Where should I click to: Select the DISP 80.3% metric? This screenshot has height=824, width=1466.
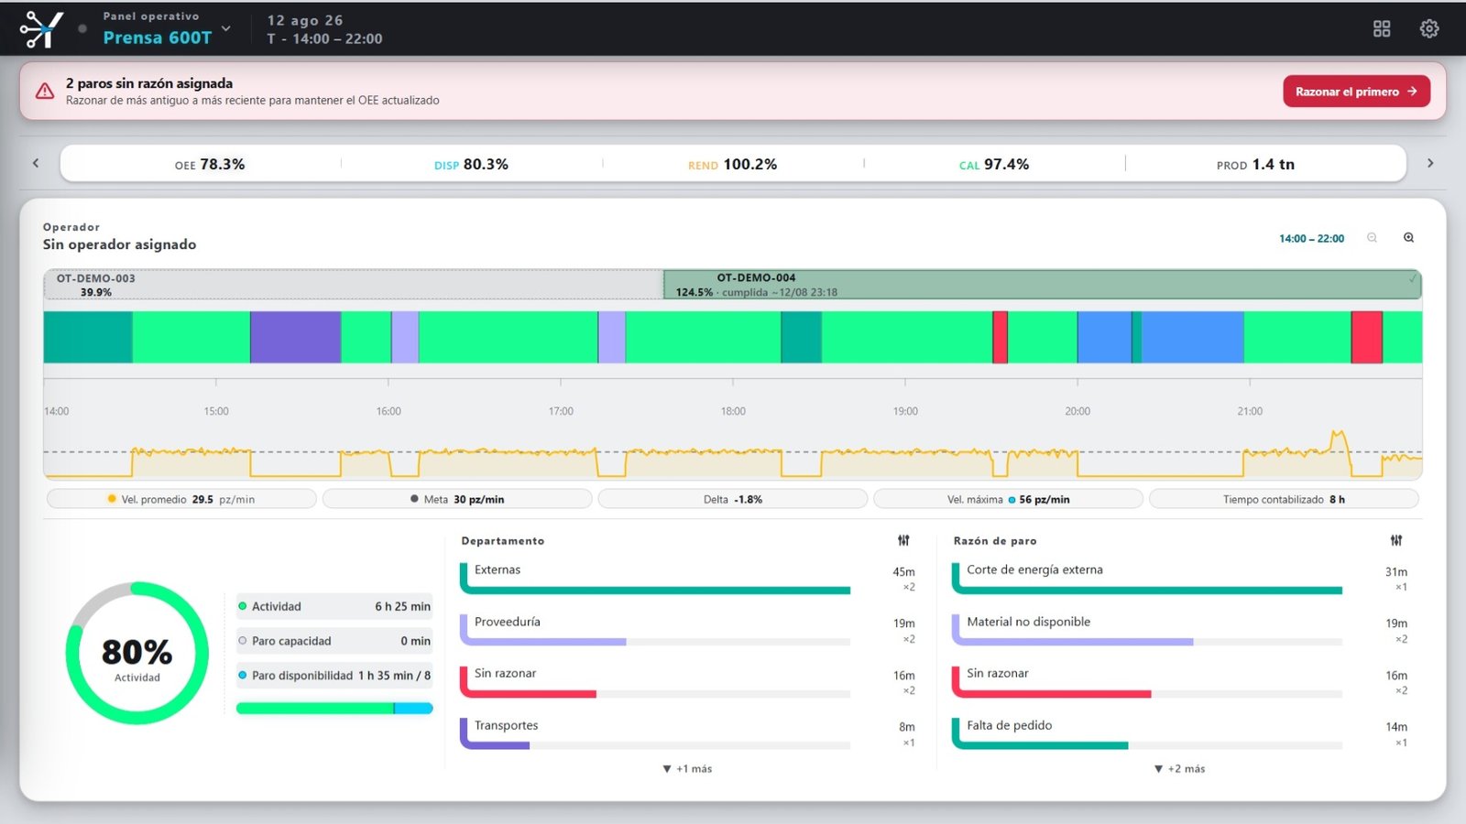click(x=471, y=165)
